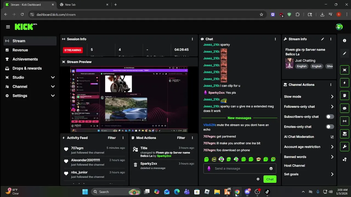351x197 pixels.
Task: Open Alexander20011111 follower entry
Action: pyautogui.click(x=85, y=160)
